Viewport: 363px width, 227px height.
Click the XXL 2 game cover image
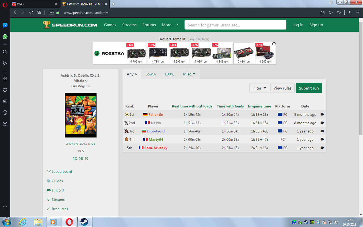point(81,115)
